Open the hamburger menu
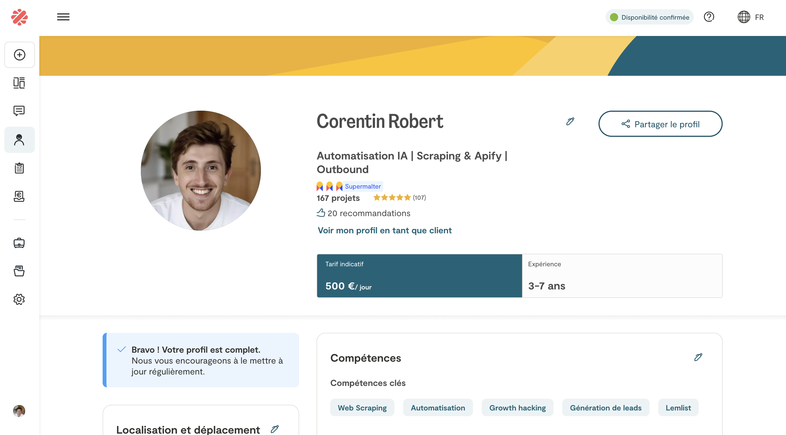 coord(63,17)
